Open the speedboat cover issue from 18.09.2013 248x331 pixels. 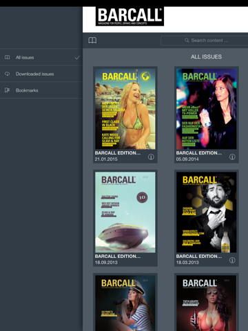tap(125, 212)
